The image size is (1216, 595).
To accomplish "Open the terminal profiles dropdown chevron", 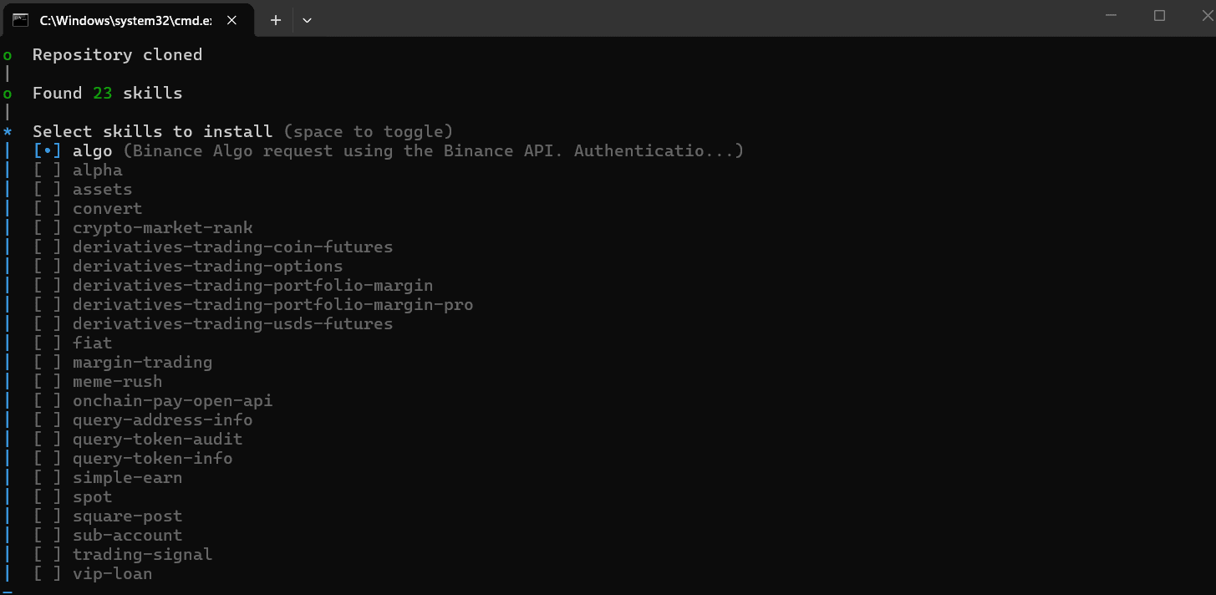I will point(307,20).
